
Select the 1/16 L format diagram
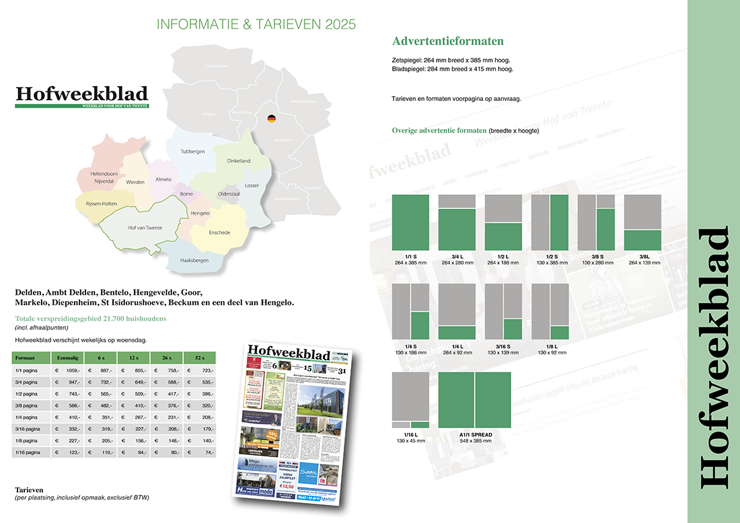(x=410, y=400)
